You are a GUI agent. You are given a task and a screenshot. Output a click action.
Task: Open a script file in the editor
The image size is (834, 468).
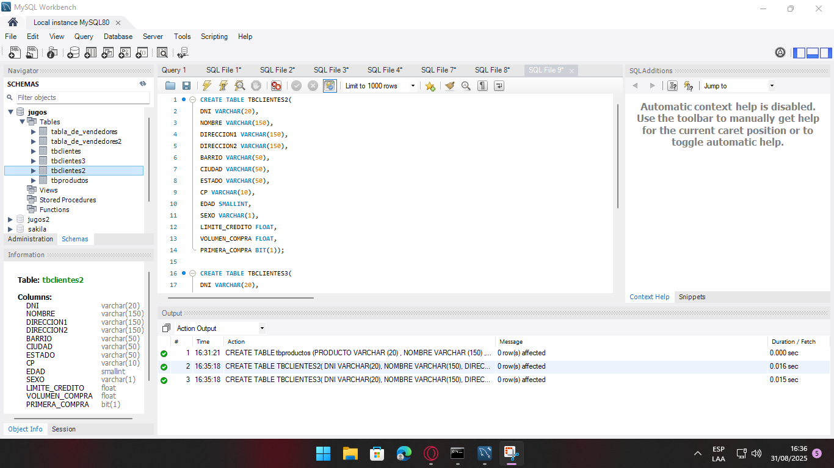point(170,86)
